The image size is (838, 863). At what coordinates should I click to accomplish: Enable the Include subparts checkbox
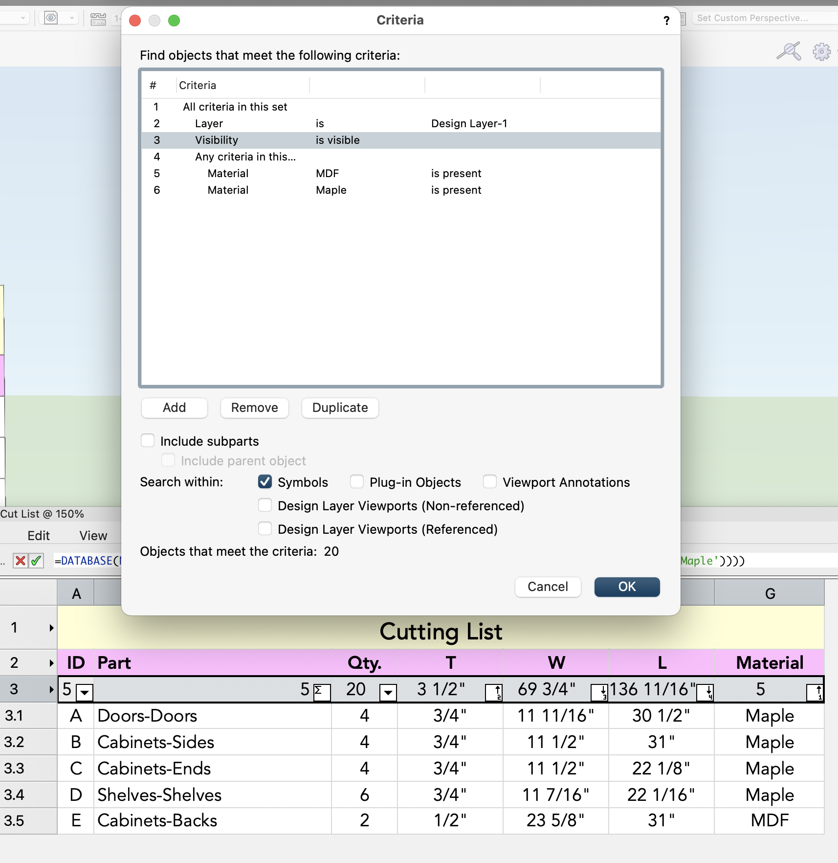147,440
